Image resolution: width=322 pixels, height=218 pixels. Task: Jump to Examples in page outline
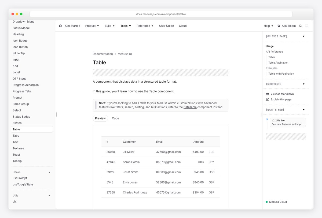(x=272, y=68)
